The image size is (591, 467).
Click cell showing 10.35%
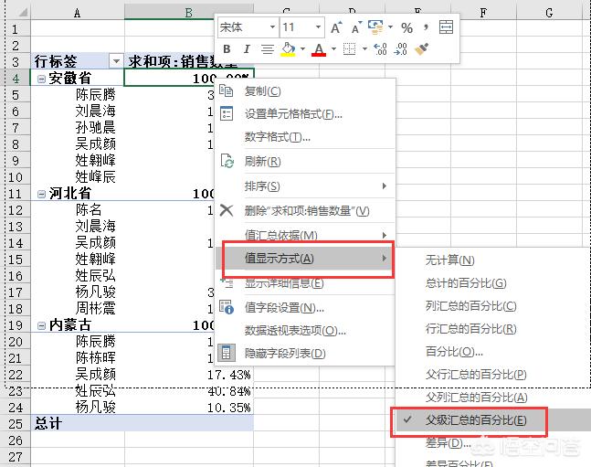pos(189,408)
